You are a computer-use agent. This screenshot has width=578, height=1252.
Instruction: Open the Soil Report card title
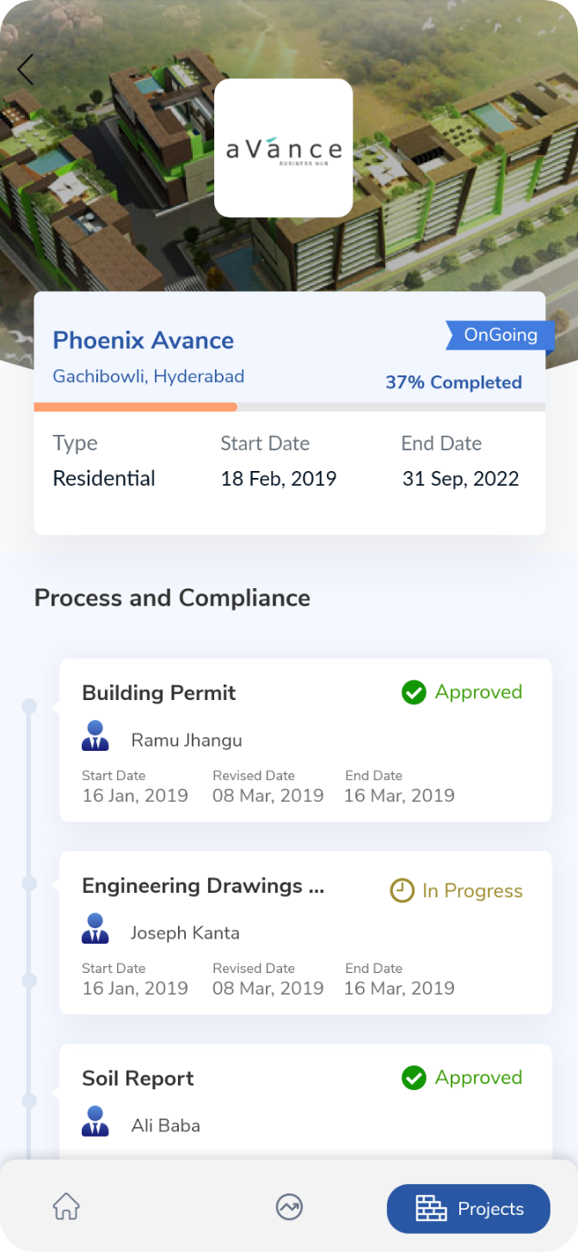coord(138,1079)
